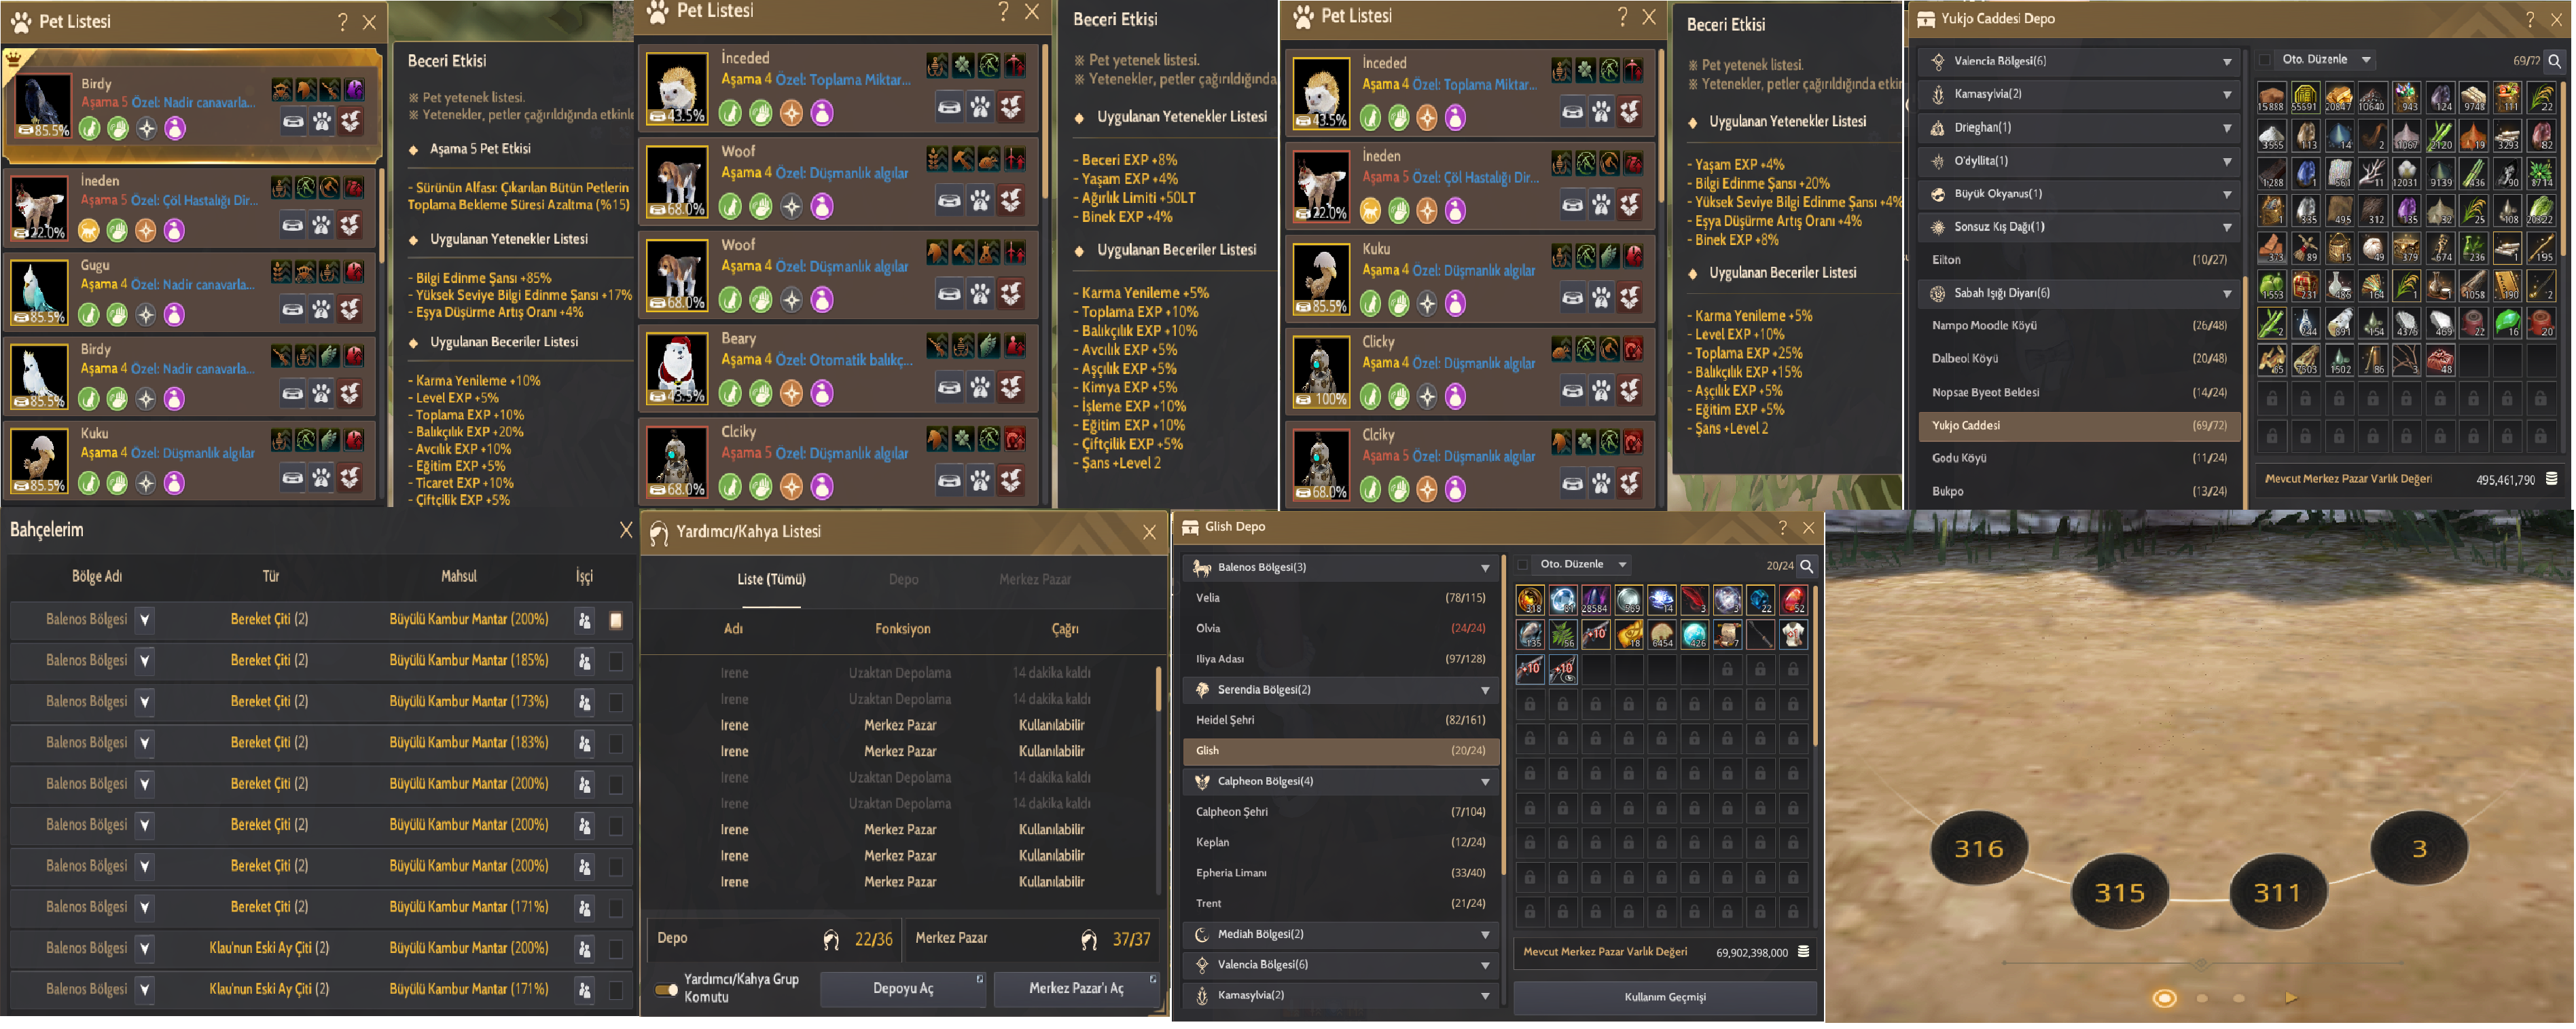Viewport: 2576px width, 1029px height.
Task: Open help question mark in Glish Depo
Action: [1782, 527]
